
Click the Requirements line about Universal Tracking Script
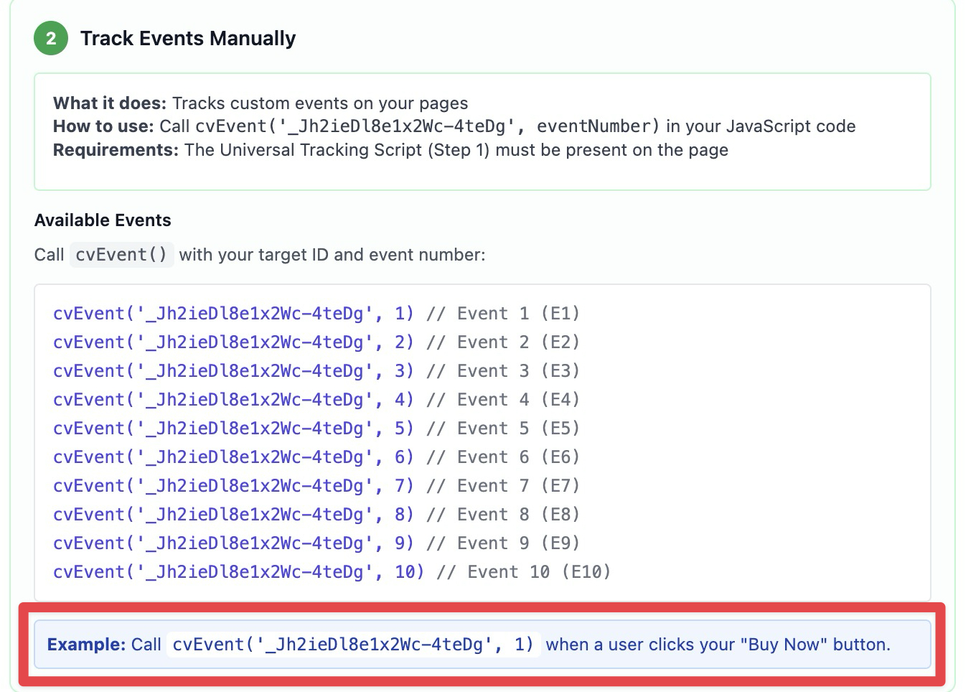(x=390, y=150)
